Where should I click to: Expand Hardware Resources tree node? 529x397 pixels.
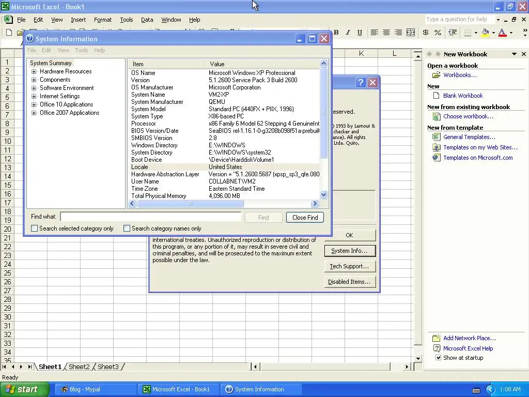point(34,71)
